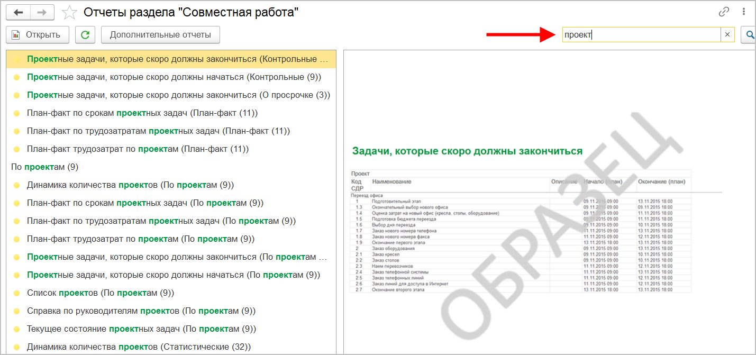Go back with the left arrow button
Image resolution: width=756 pixels, height=355 pixels.
pos(19,12)
